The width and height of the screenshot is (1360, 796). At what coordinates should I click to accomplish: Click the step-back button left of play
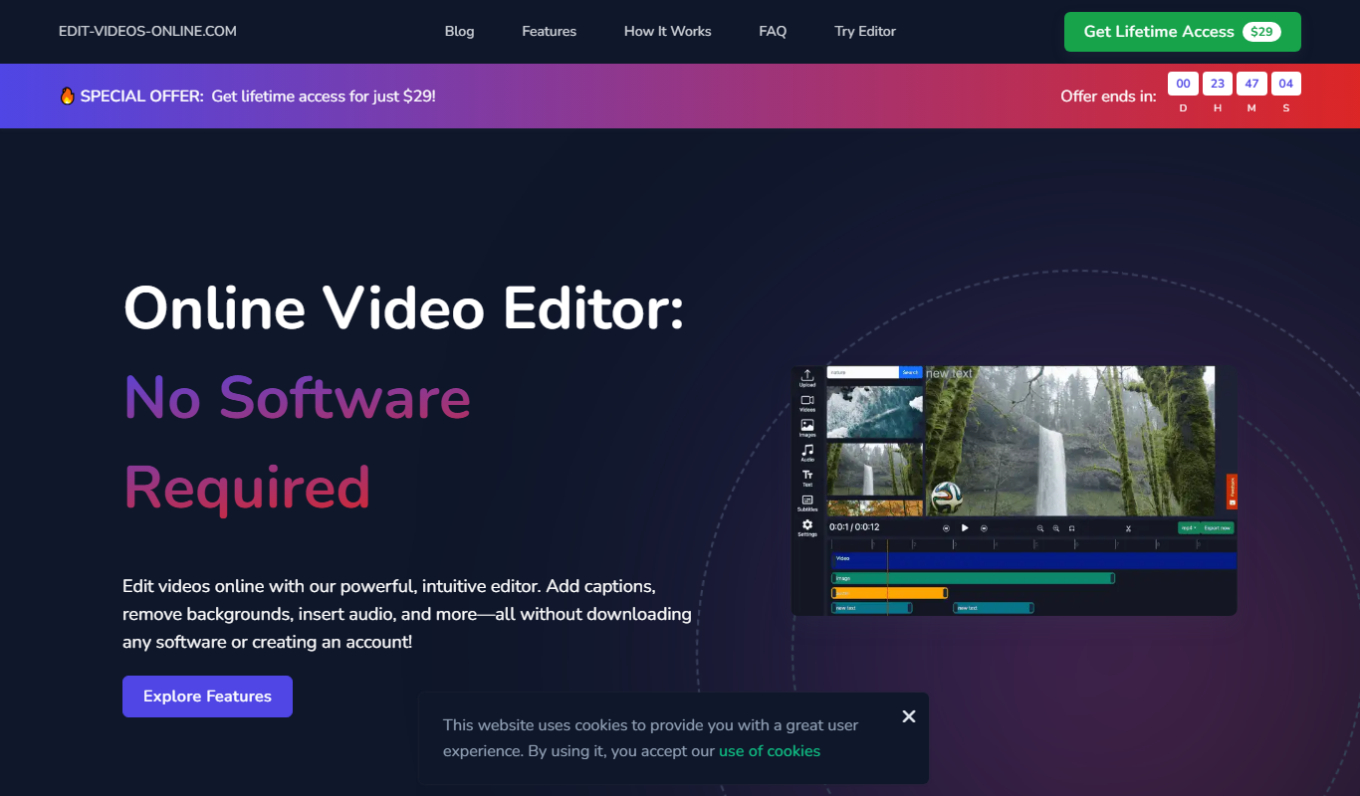(946, 527)
